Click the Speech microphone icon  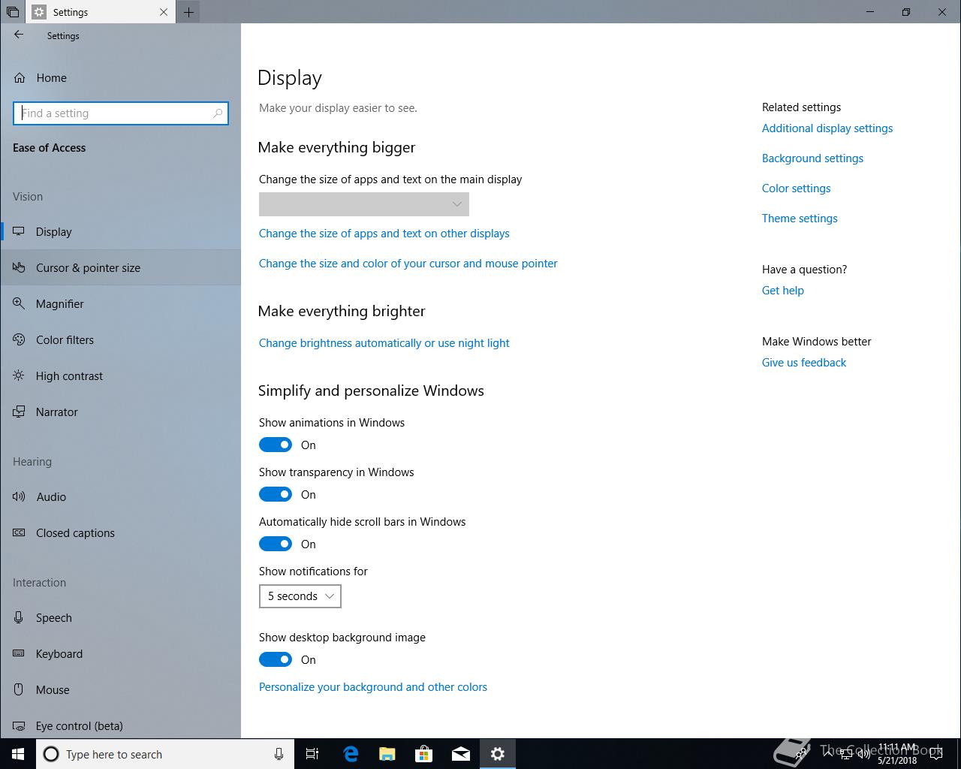click(19, 617)
